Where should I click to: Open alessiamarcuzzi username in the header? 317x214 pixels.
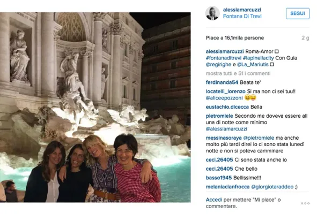point(242,10)
